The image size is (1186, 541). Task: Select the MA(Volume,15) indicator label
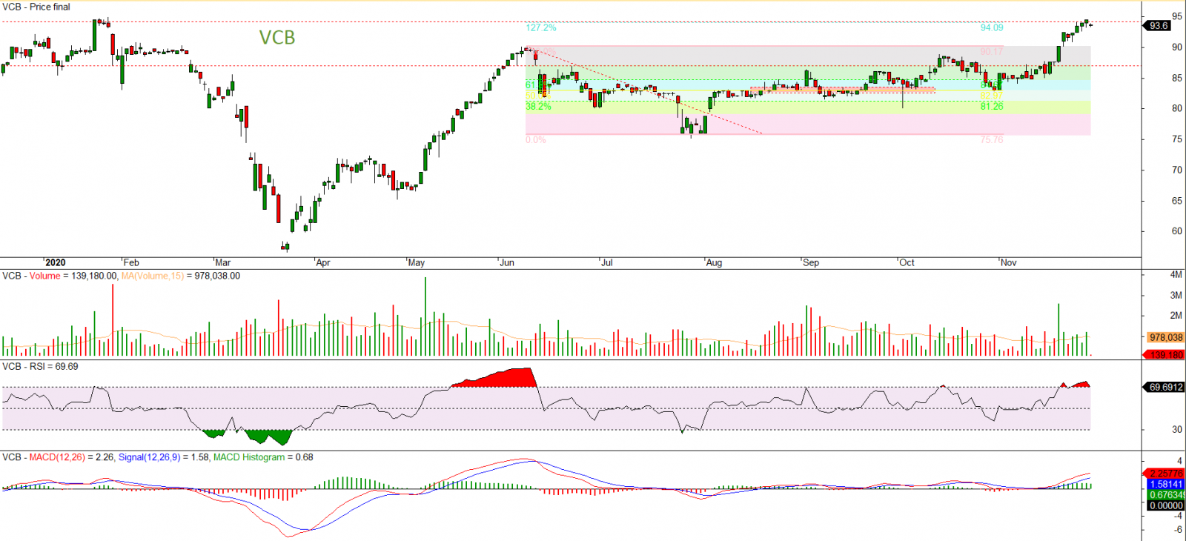tap(153, 276)
